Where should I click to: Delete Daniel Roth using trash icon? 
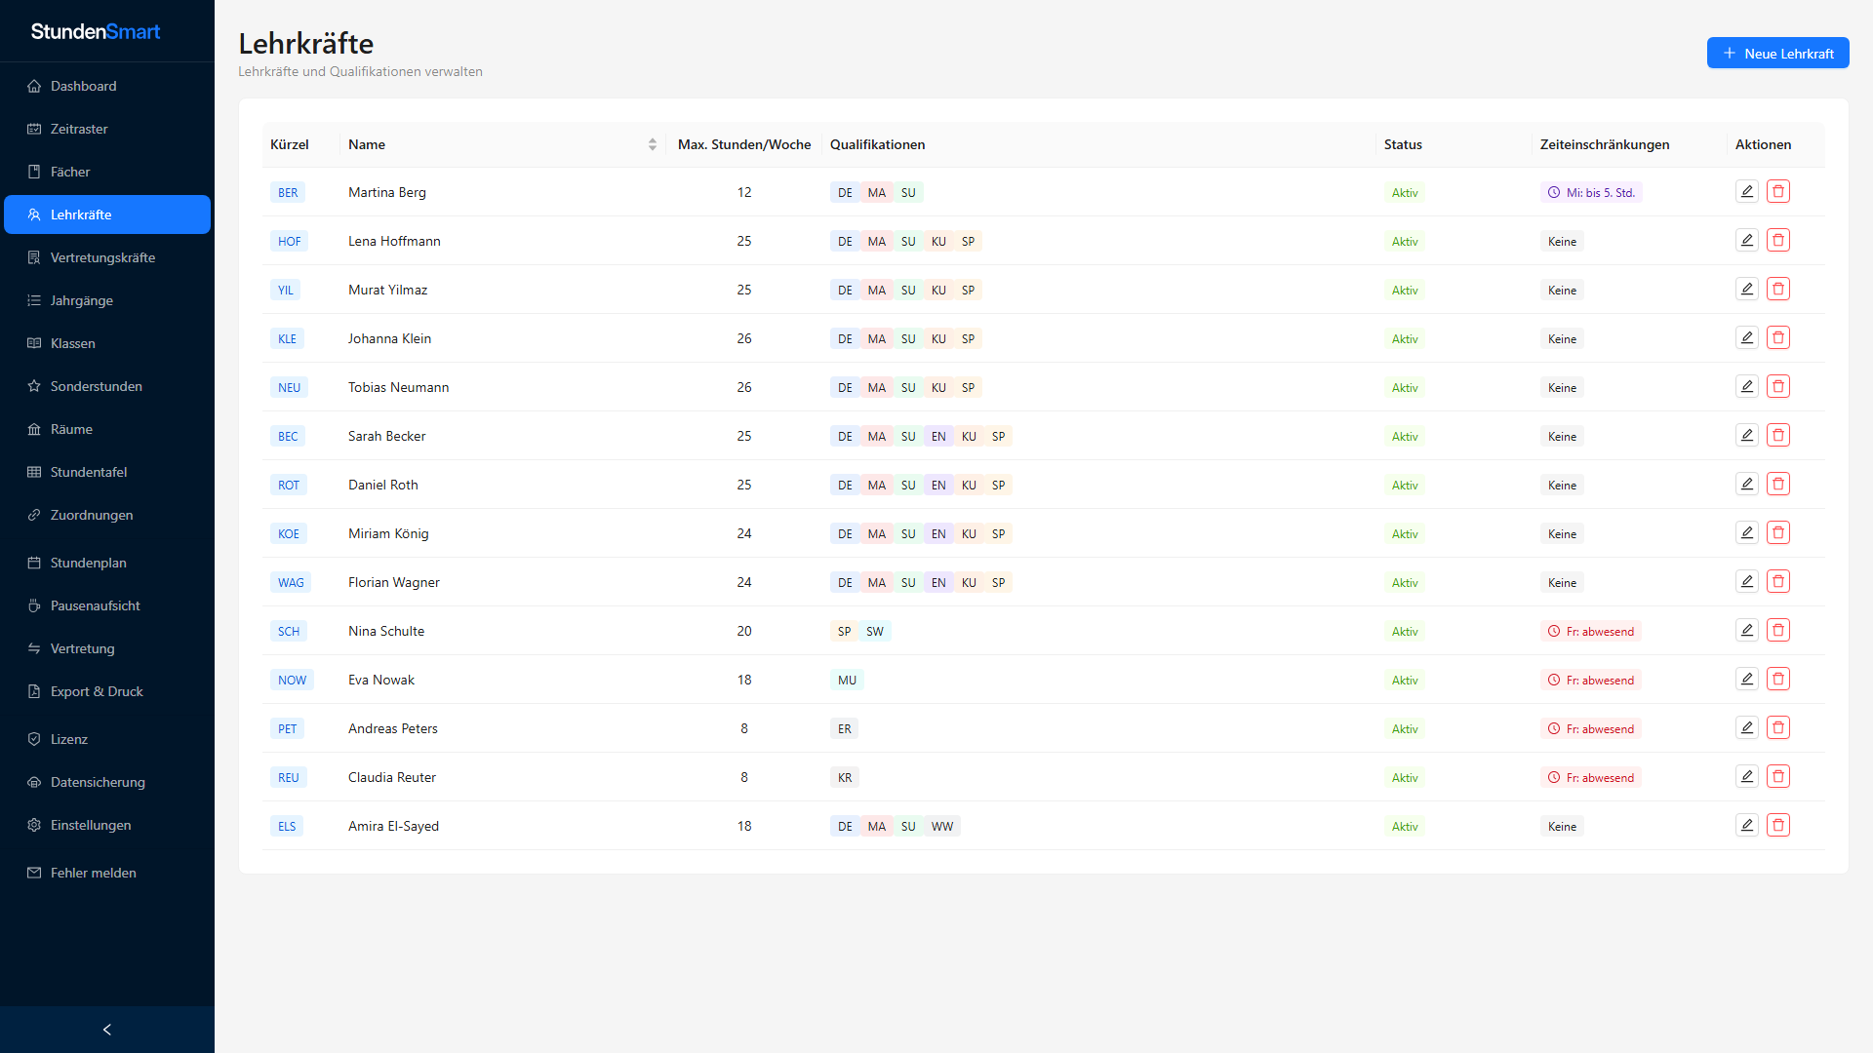pos(1778,485)
